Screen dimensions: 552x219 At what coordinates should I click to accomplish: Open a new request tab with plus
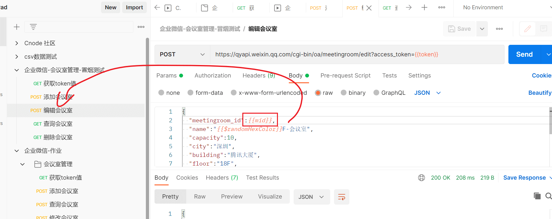(424, 7)
